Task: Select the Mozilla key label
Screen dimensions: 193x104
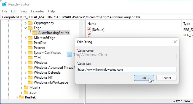Action: coord(34,87)
